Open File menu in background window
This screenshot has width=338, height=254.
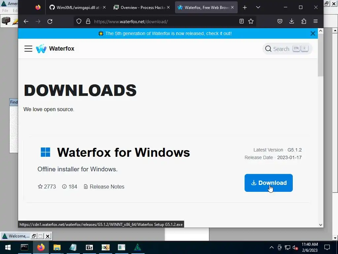(x=5, y=10)
